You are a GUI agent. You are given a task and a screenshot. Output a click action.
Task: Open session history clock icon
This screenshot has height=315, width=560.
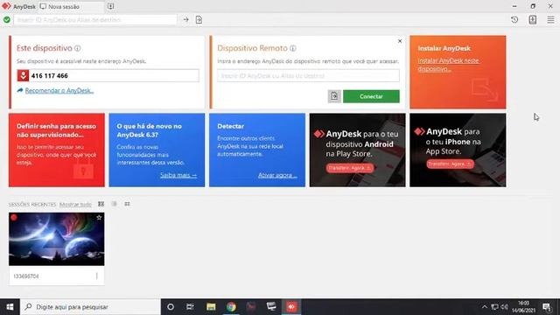coord(514,19)
